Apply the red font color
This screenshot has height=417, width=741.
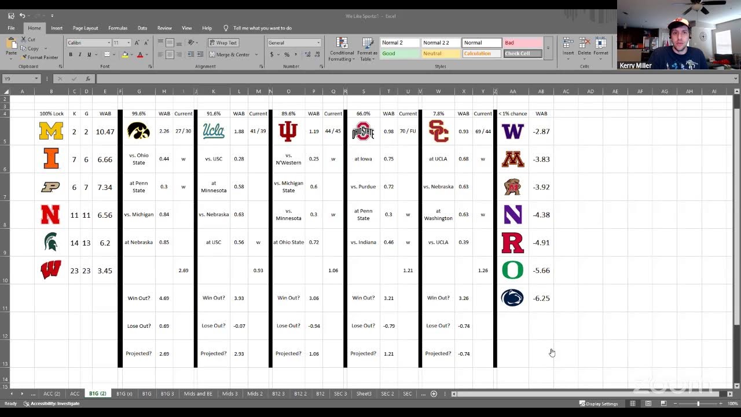point(140,54)
